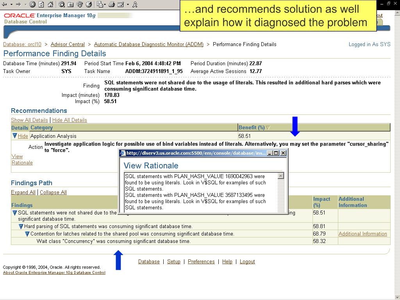The image size is (400, 300).
Task: Open the browser Search icon
Action: [x=61, y=4]
